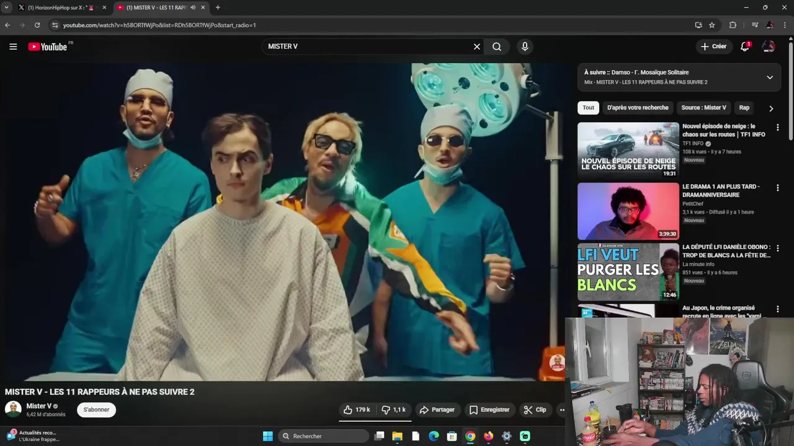The image size is (794, 446).
Task: Click the La minute info channel name
Action: coord(698,265)
